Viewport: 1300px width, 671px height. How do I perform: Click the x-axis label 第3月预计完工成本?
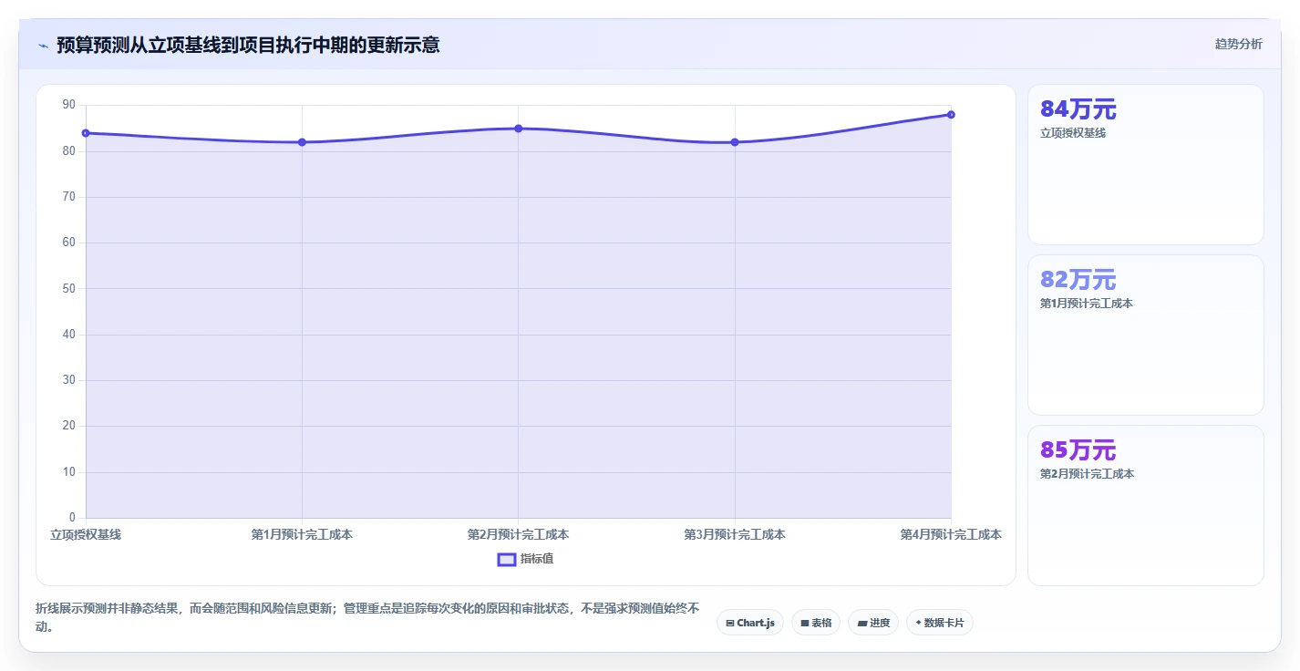(735, 535)
